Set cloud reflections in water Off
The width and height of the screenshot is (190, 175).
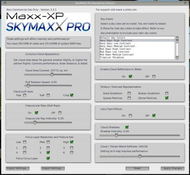[154, 77]
